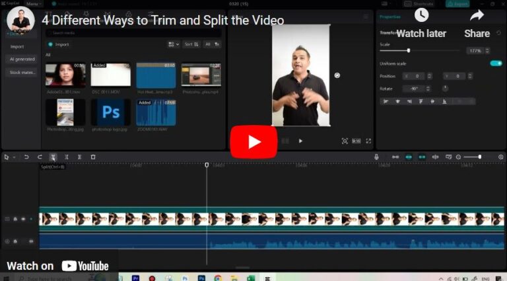
Task: Open the CapCut Menu dropdown
Action: pyautogui.click(x=34, y=4)
